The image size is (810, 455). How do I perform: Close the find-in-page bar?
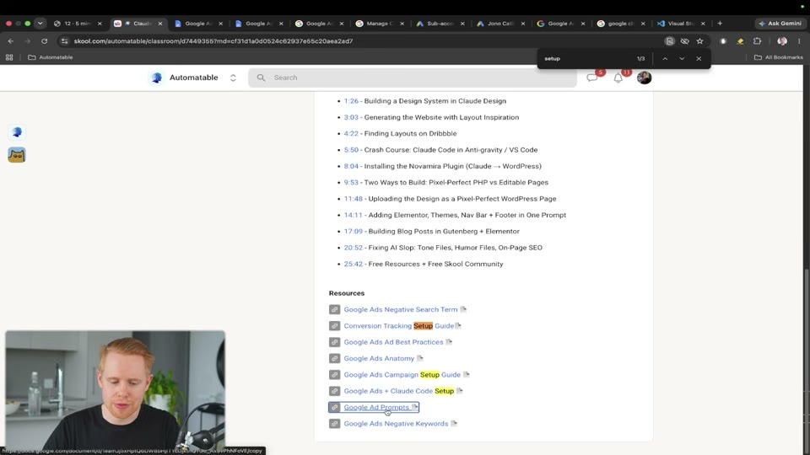[x=699, y=59]
